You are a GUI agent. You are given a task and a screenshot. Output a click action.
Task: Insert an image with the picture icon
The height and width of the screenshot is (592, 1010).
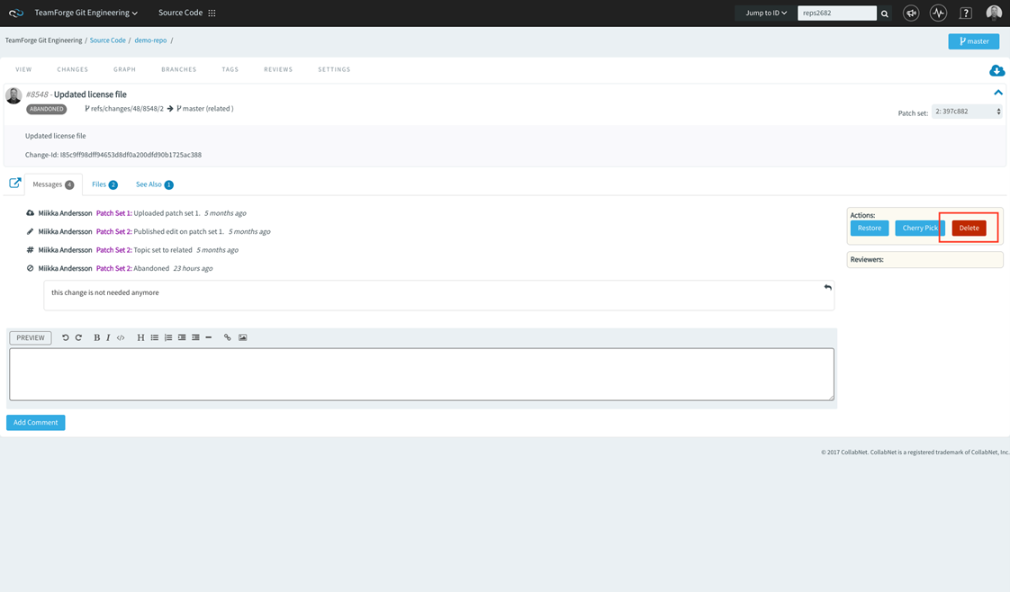(243, 337)
